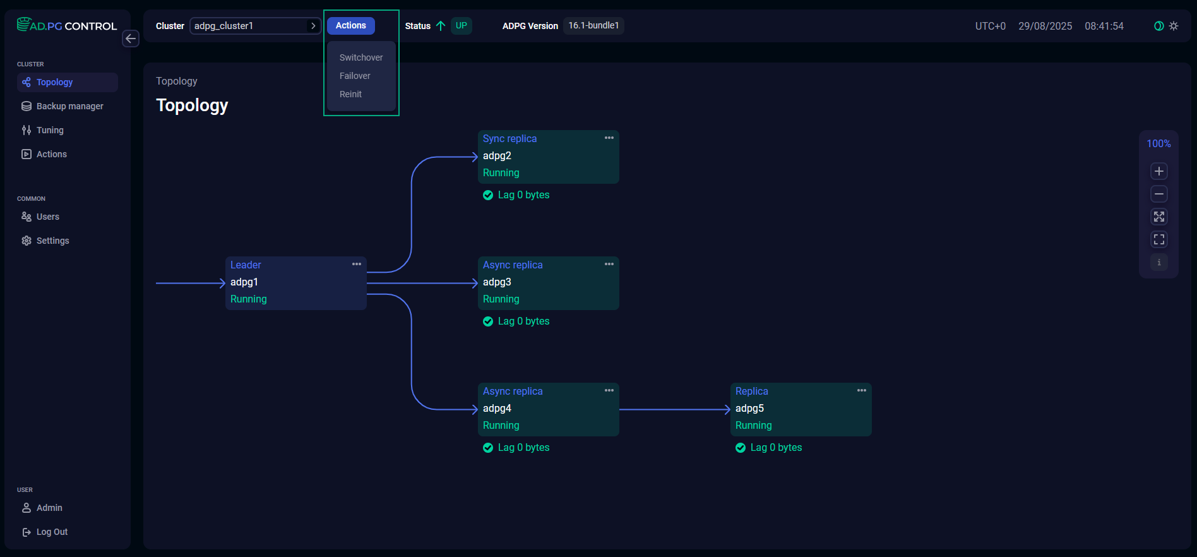This screenshot has width=1197, height=557.
Task: Switch to the light theme sun toggle
Action: (1174, 26)
